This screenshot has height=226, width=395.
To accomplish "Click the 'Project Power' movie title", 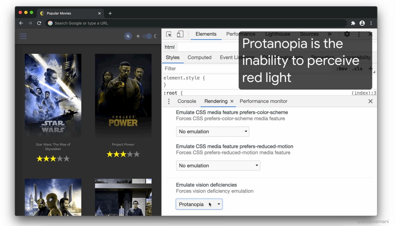I will (123, 145).
